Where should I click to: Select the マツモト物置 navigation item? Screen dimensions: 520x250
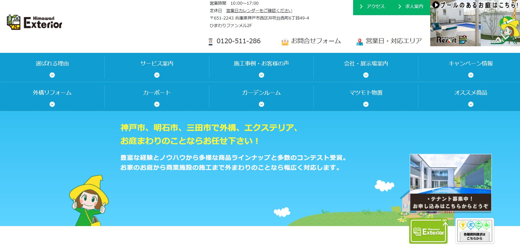pos(366,93)
